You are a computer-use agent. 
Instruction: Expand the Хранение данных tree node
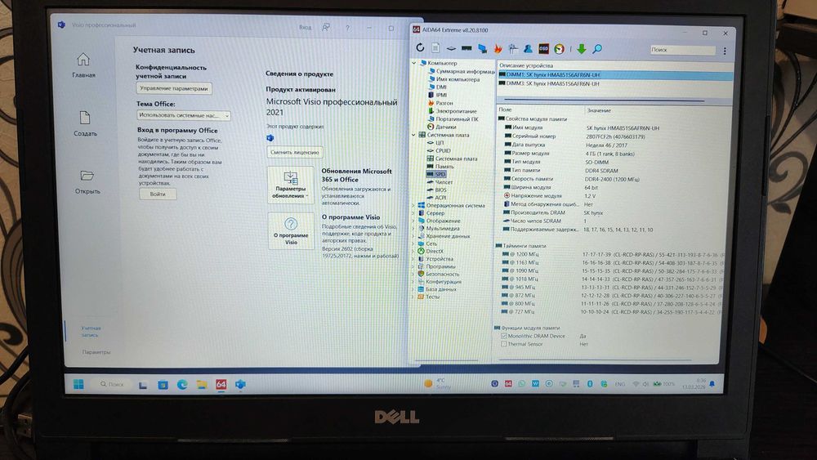(x=413, y=236)
